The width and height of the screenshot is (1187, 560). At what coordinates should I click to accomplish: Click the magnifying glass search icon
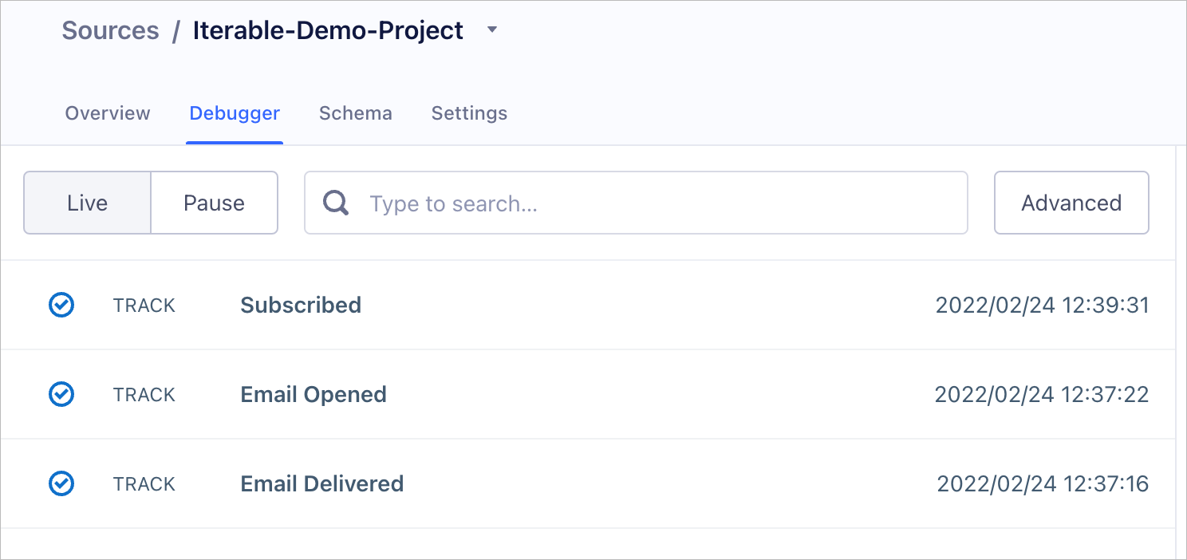click(x=336, y=203)
